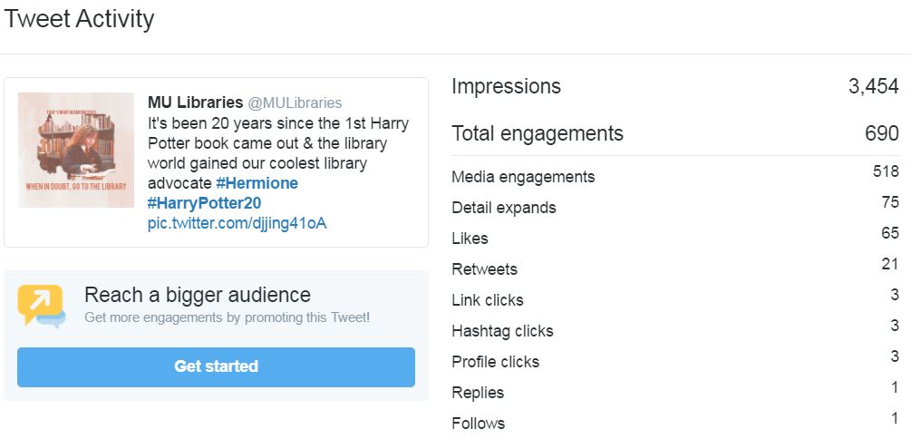Click the MU Libraries account name
This screenshot has height=439, width=911.
(195, 102)
